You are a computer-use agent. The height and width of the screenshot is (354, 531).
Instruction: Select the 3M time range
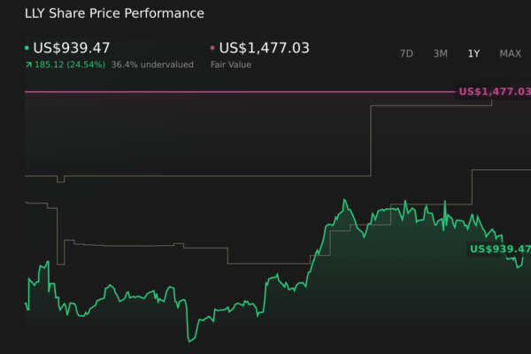pos(440,53)
